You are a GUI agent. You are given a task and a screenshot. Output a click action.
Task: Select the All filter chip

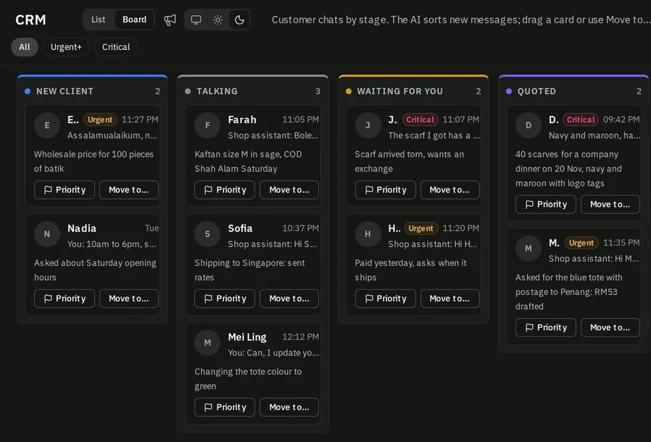[25, 47]
